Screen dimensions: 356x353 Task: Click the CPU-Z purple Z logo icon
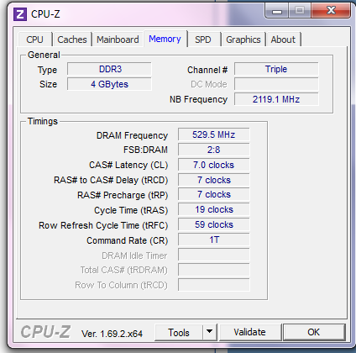coord(20,14)
